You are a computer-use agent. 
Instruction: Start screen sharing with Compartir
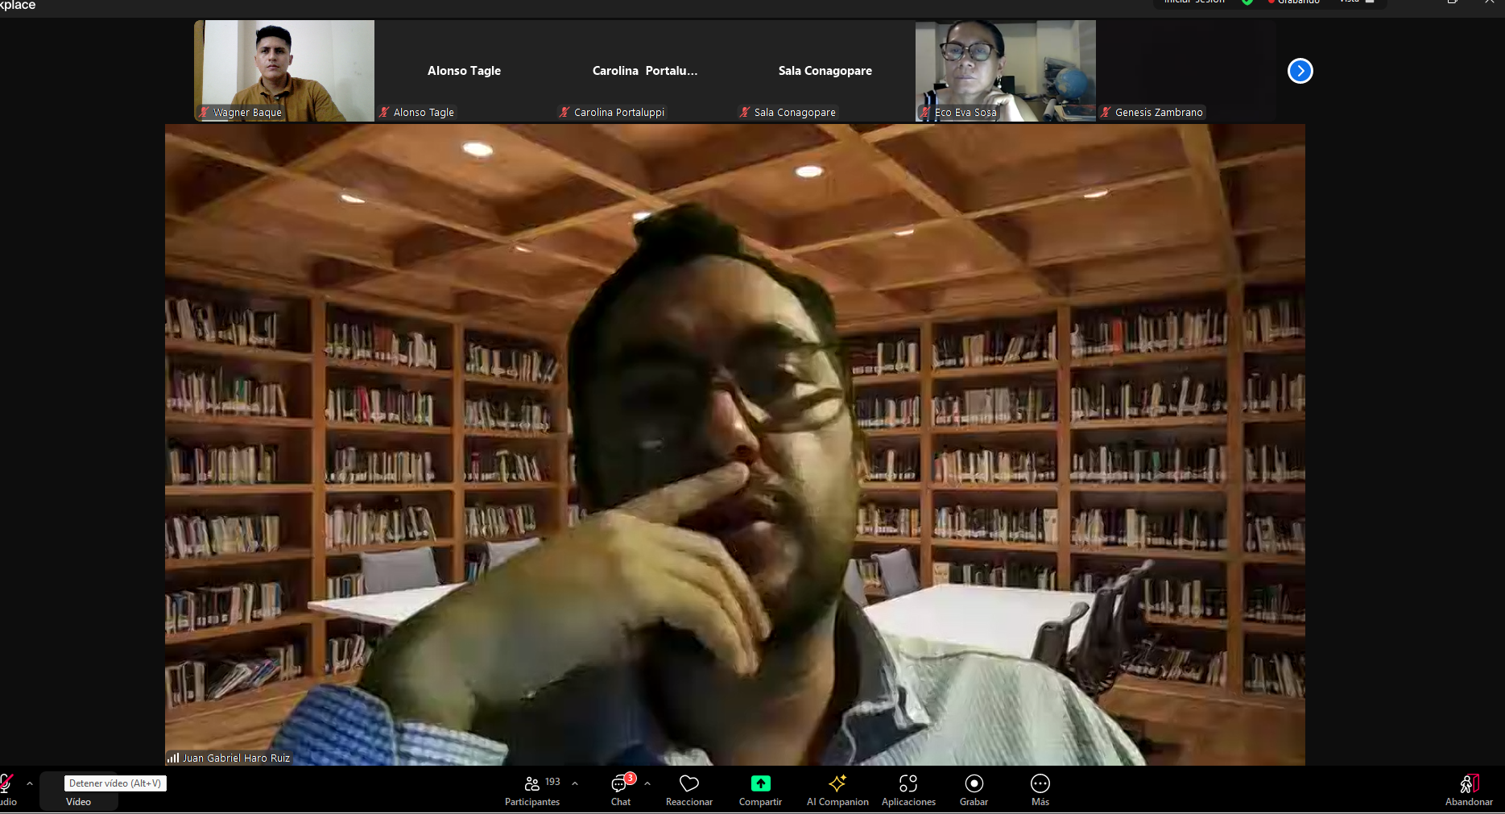760,783
